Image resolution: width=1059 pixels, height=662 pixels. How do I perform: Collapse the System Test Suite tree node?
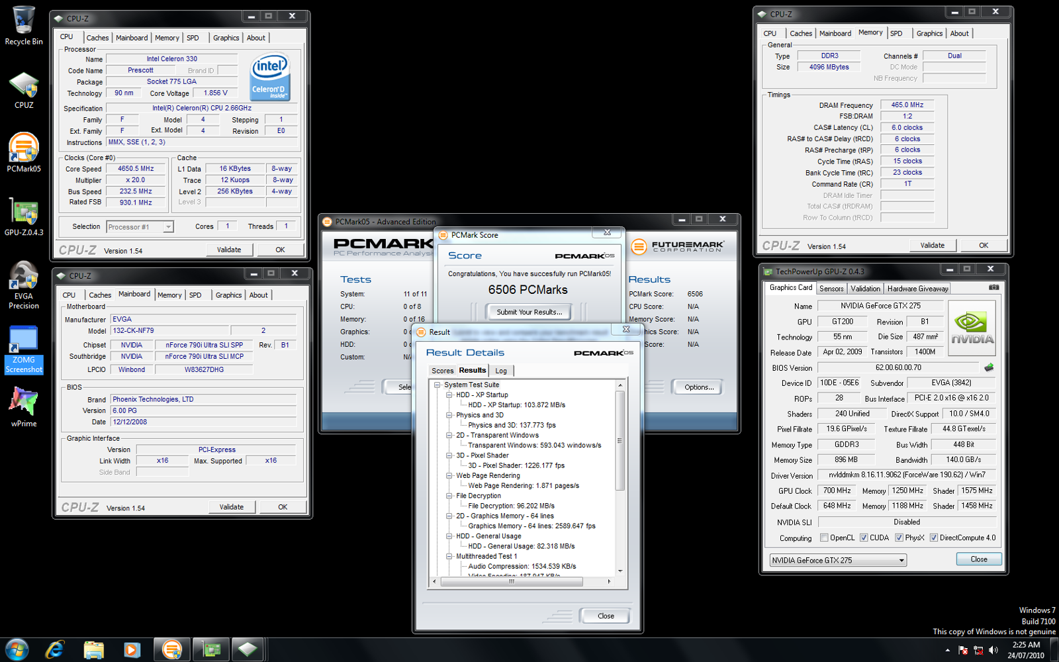coord(437,385)
